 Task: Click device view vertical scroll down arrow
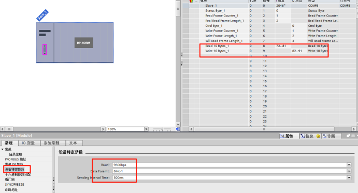[x=178, y=124]
